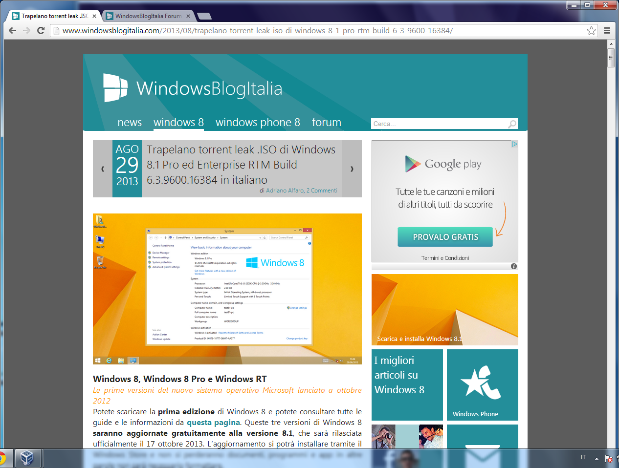Open the forum menu item

coord(327,122)
